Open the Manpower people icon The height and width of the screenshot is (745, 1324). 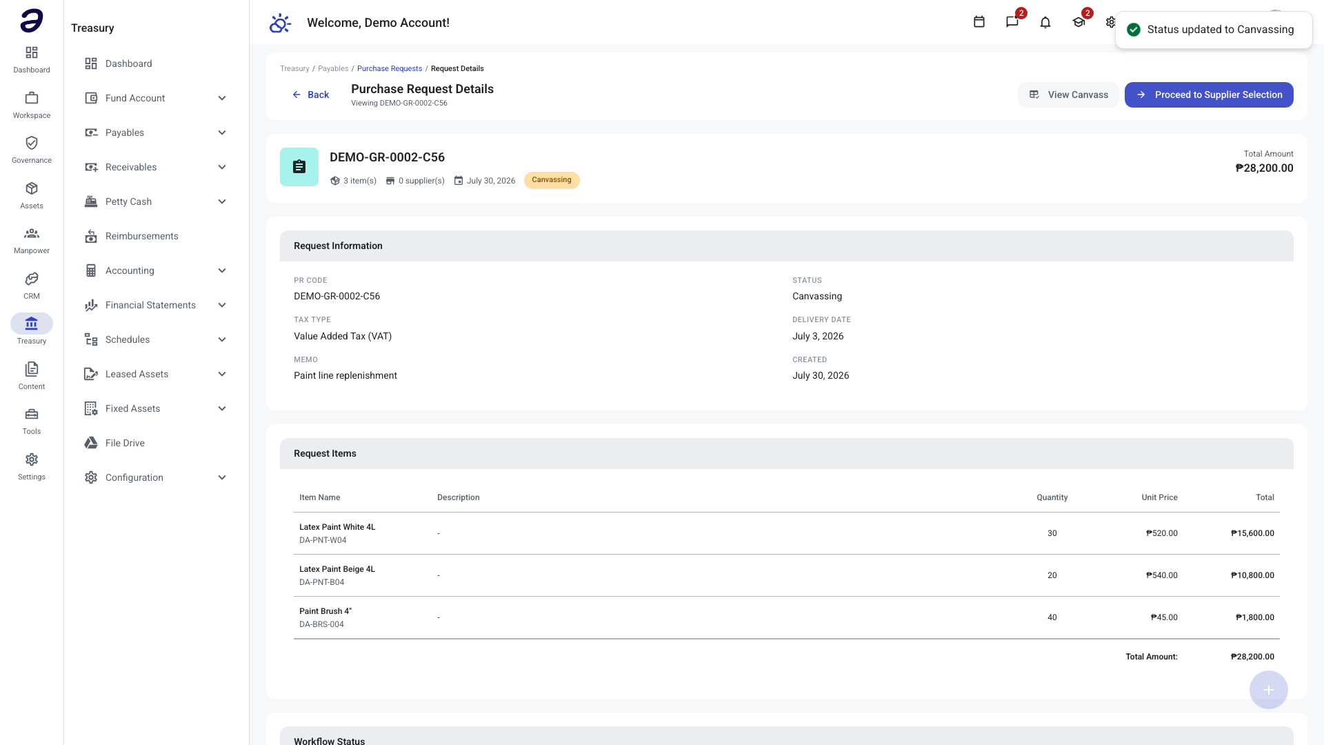[32, 233]
